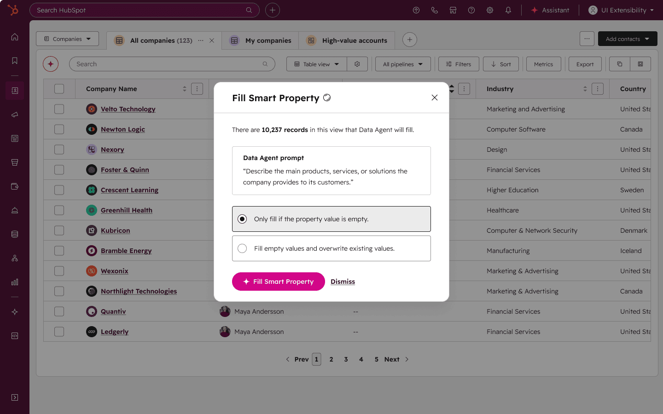Click the AI sparkle icon beside the search bar
The image size is (663, 414).
pyautogui.click(x=50, y=64)
